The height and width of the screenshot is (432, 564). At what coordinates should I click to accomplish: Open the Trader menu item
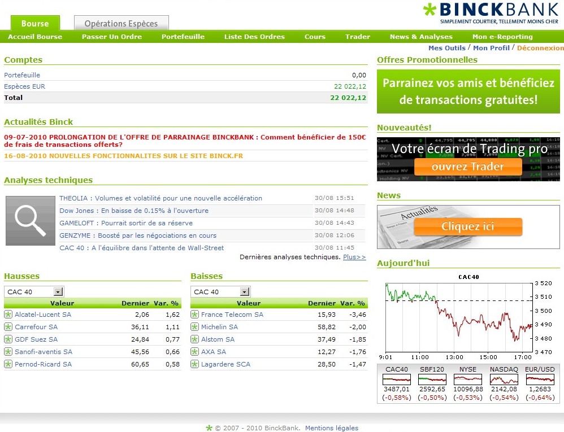coord(358,37)
